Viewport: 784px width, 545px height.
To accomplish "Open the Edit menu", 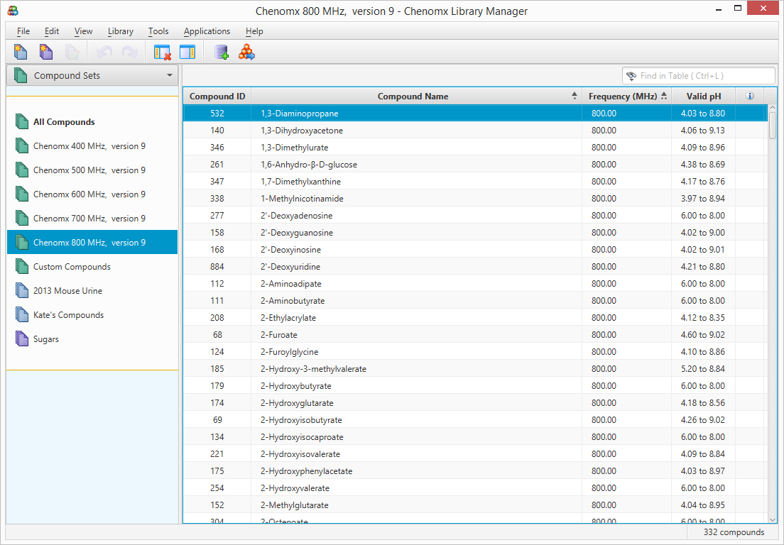I will (x=52, y=31).
